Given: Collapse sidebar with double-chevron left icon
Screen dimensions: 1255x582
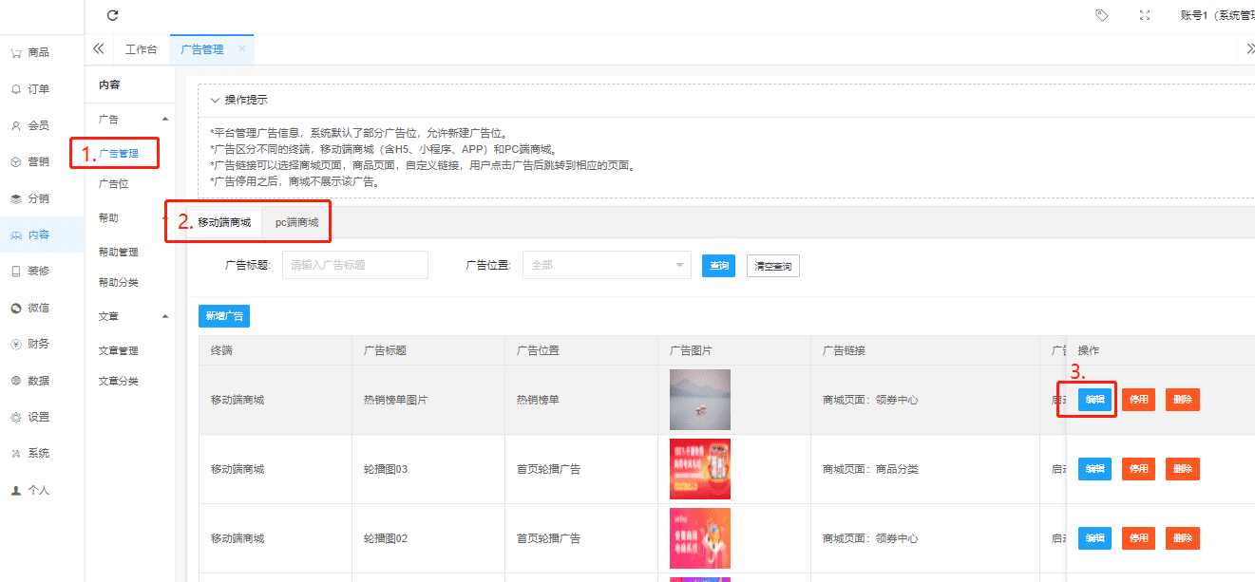Looking at the screenshot, I should (99, 49).
